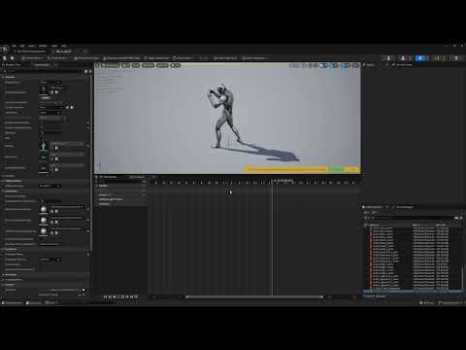The image size is (466, 350).
Task: Click the Unreal Engine logo icon
Action: pyautogui.click(x=5, y=49)
